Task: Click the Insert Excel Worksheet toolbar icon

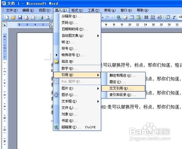Action: point(138,17)
